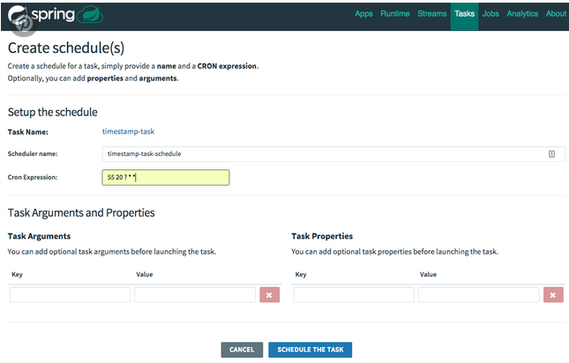569x363 pixels.
Task: Click inside the Cron Expression field
Action: click(166, 177)
